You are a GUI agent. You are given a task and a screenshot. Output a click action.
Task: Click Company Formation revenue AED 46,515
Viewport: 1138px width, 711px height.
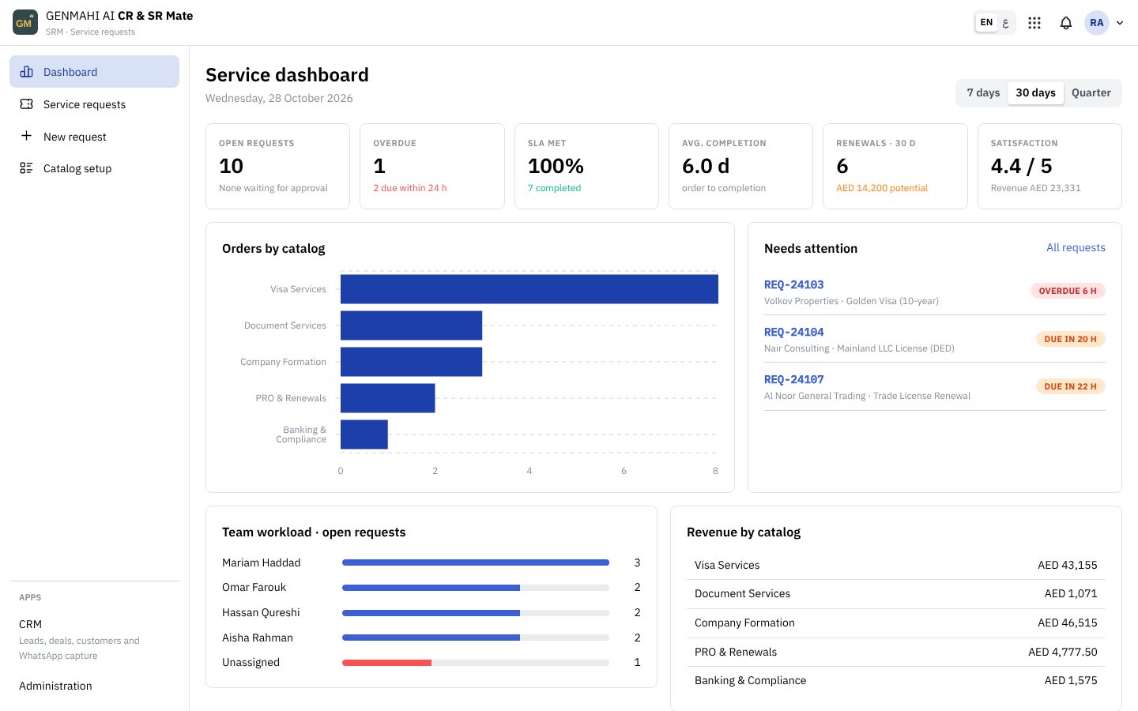tap(1067, 623)
